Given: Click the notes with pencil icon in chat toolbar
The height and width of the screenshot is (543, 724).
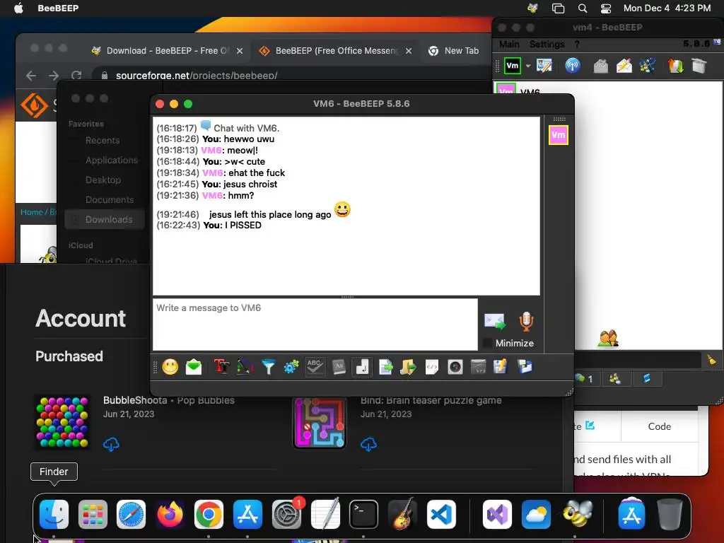Looking at the screenshot, I should point(501,367).
